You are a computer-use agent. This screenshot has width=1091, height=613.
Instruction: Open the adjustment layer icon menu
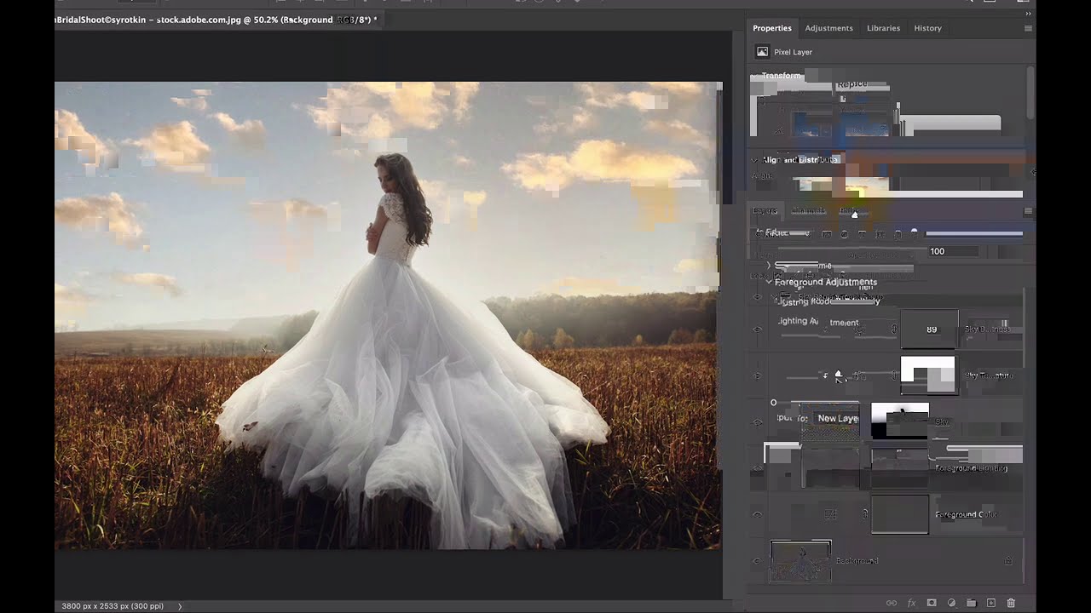click(x=952, y=602)
